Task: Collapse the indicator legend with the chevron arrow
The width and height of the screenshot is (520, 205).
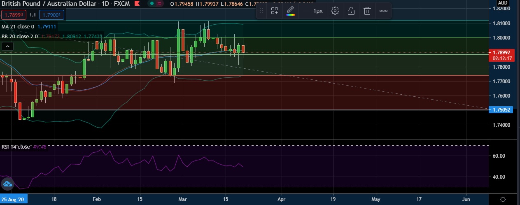Action: (x=7, y=47)
